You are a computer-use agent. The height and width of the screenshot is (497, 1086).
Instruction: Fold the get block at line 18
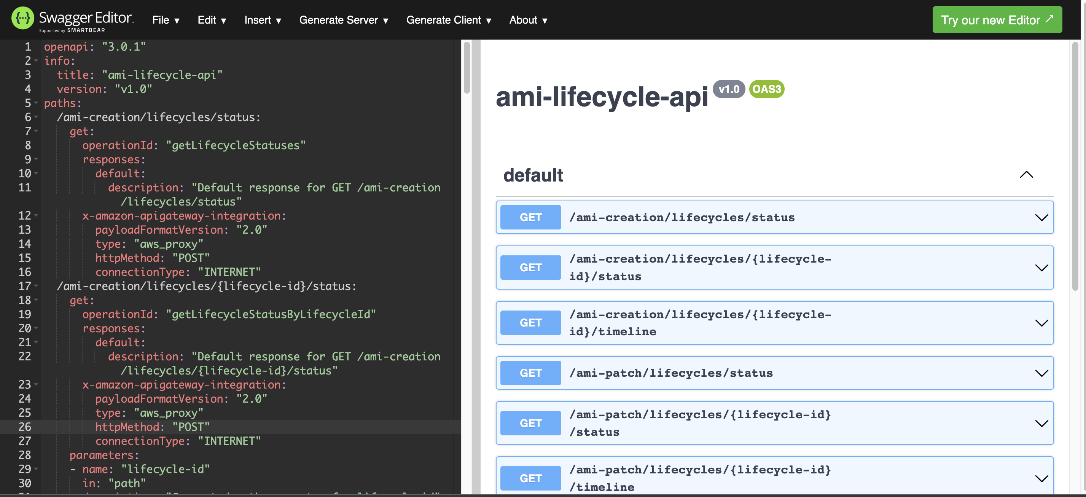[36, 301]
